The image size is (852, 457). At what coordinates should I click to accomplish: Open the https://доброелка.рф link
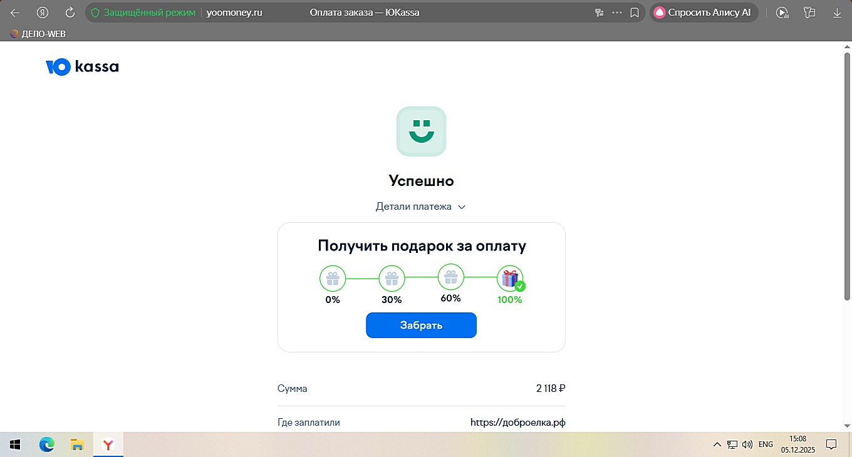click(517, 423)
